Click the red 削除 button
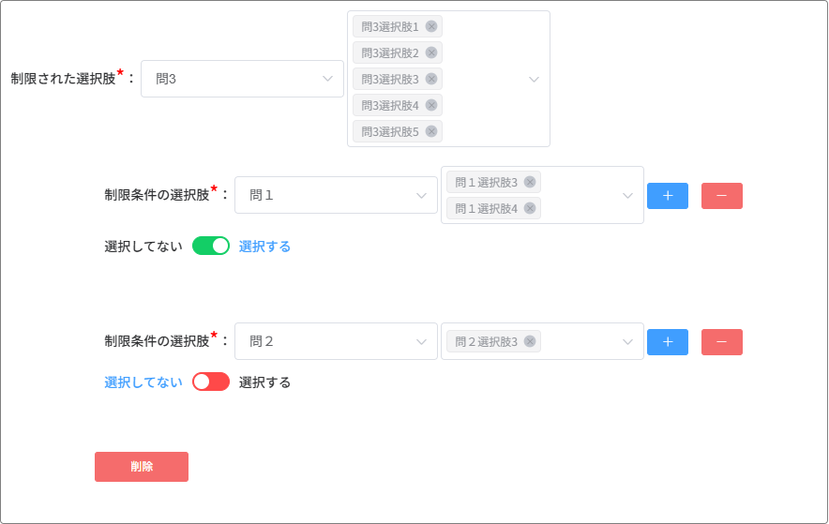The image size is (829, 524). click(142, 467)
